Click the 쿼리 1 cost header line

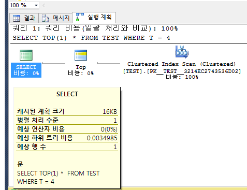[x=95, y=28]
